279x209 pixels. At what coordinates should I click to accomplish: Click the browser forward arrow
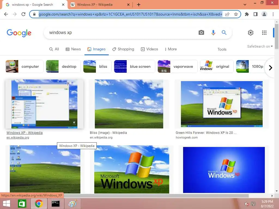click(x=15, y=14)
